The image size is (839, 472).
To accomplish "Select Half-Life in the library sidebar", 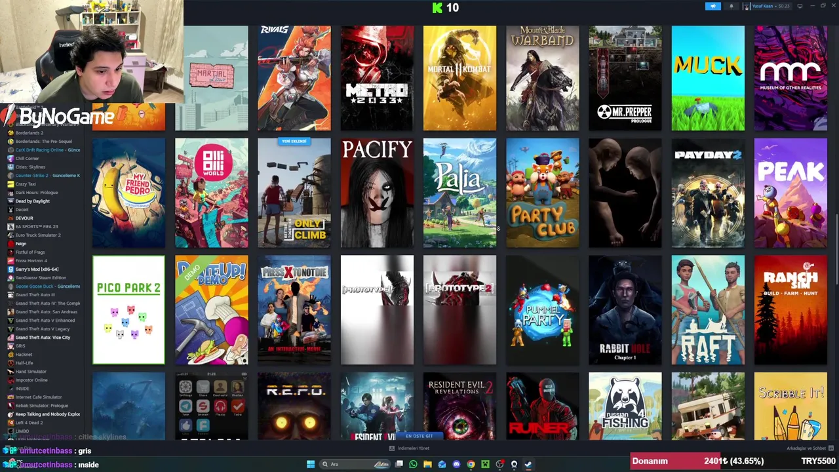I will click(x=24, y=363).
